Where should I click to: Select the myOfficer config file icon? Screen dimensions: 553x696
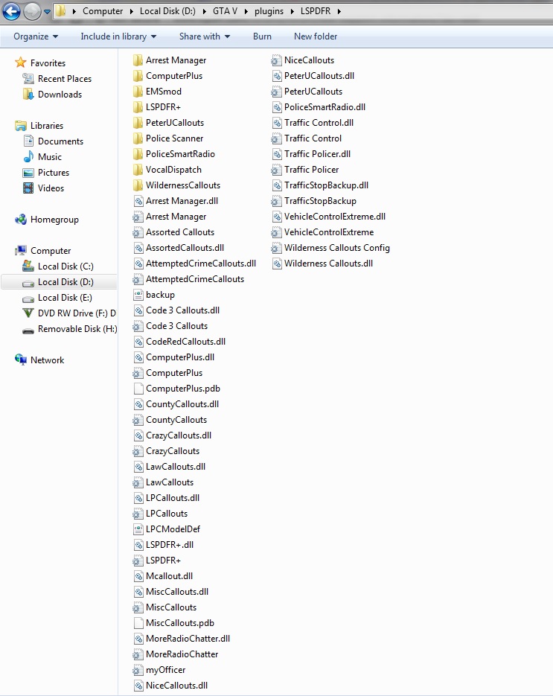tap(138, 670)
